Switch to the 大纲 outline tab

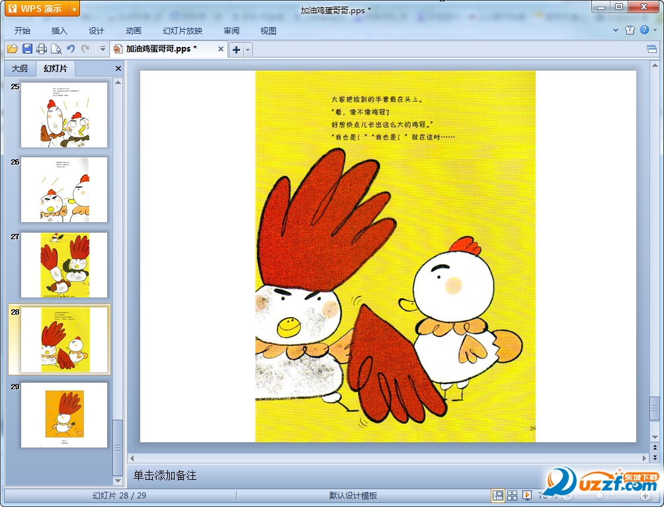[x=19, y=69]
